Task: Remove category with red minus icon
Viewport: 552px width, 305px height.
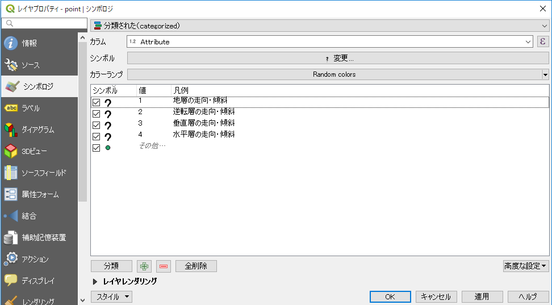Action: pos(164,266)
